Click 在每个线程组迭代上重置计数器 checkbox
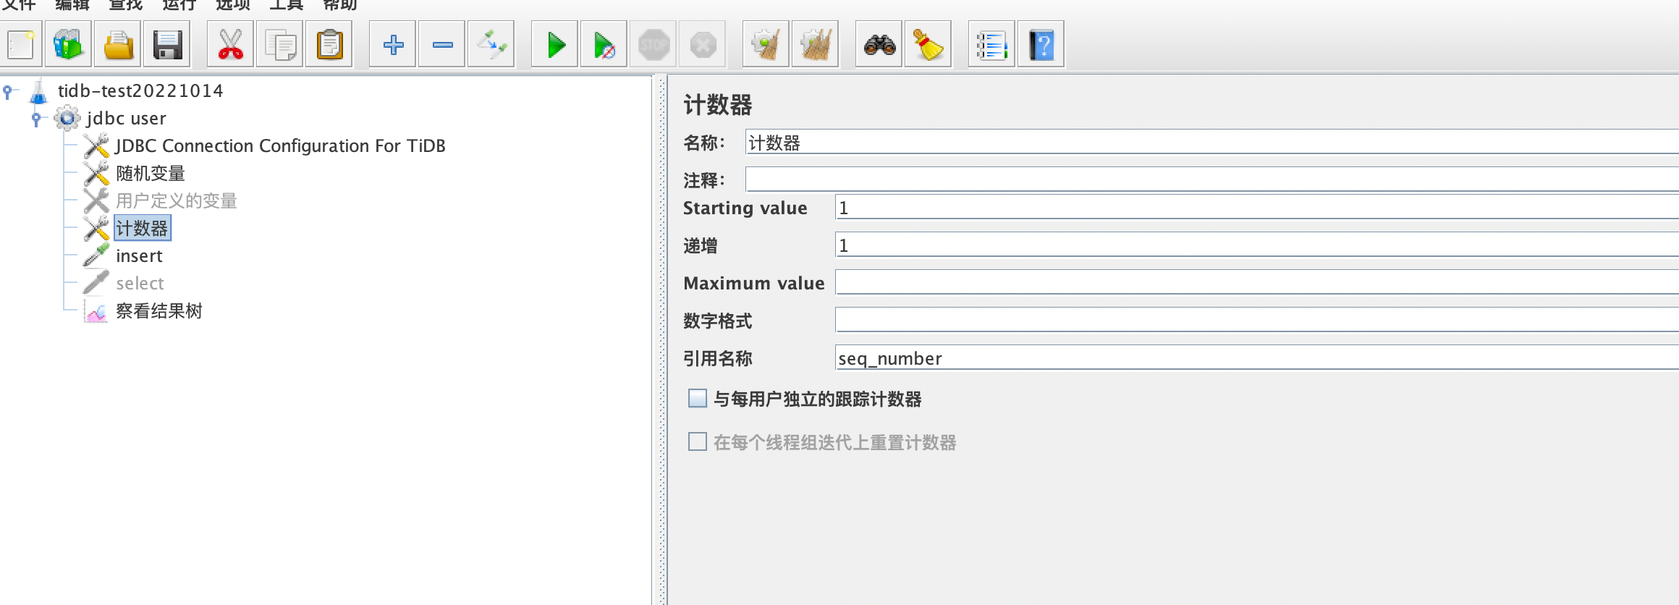 pos(697,442)
